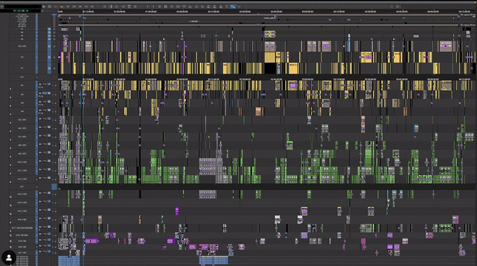
Task: Click the monitor-shaped icon in the top toolbar
Action: pyautogui.click(x=129, y=6)
